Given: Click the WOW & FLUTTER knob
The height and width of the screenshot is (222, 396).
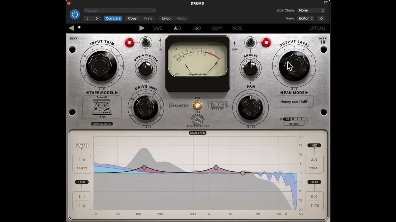Looking at the screenshot, I should tap(146, 69).
